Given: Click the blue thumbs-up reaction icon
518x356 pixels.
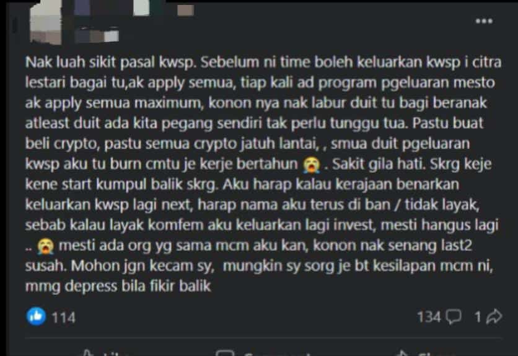Looking at the screenshot, I should pos(36,316).
